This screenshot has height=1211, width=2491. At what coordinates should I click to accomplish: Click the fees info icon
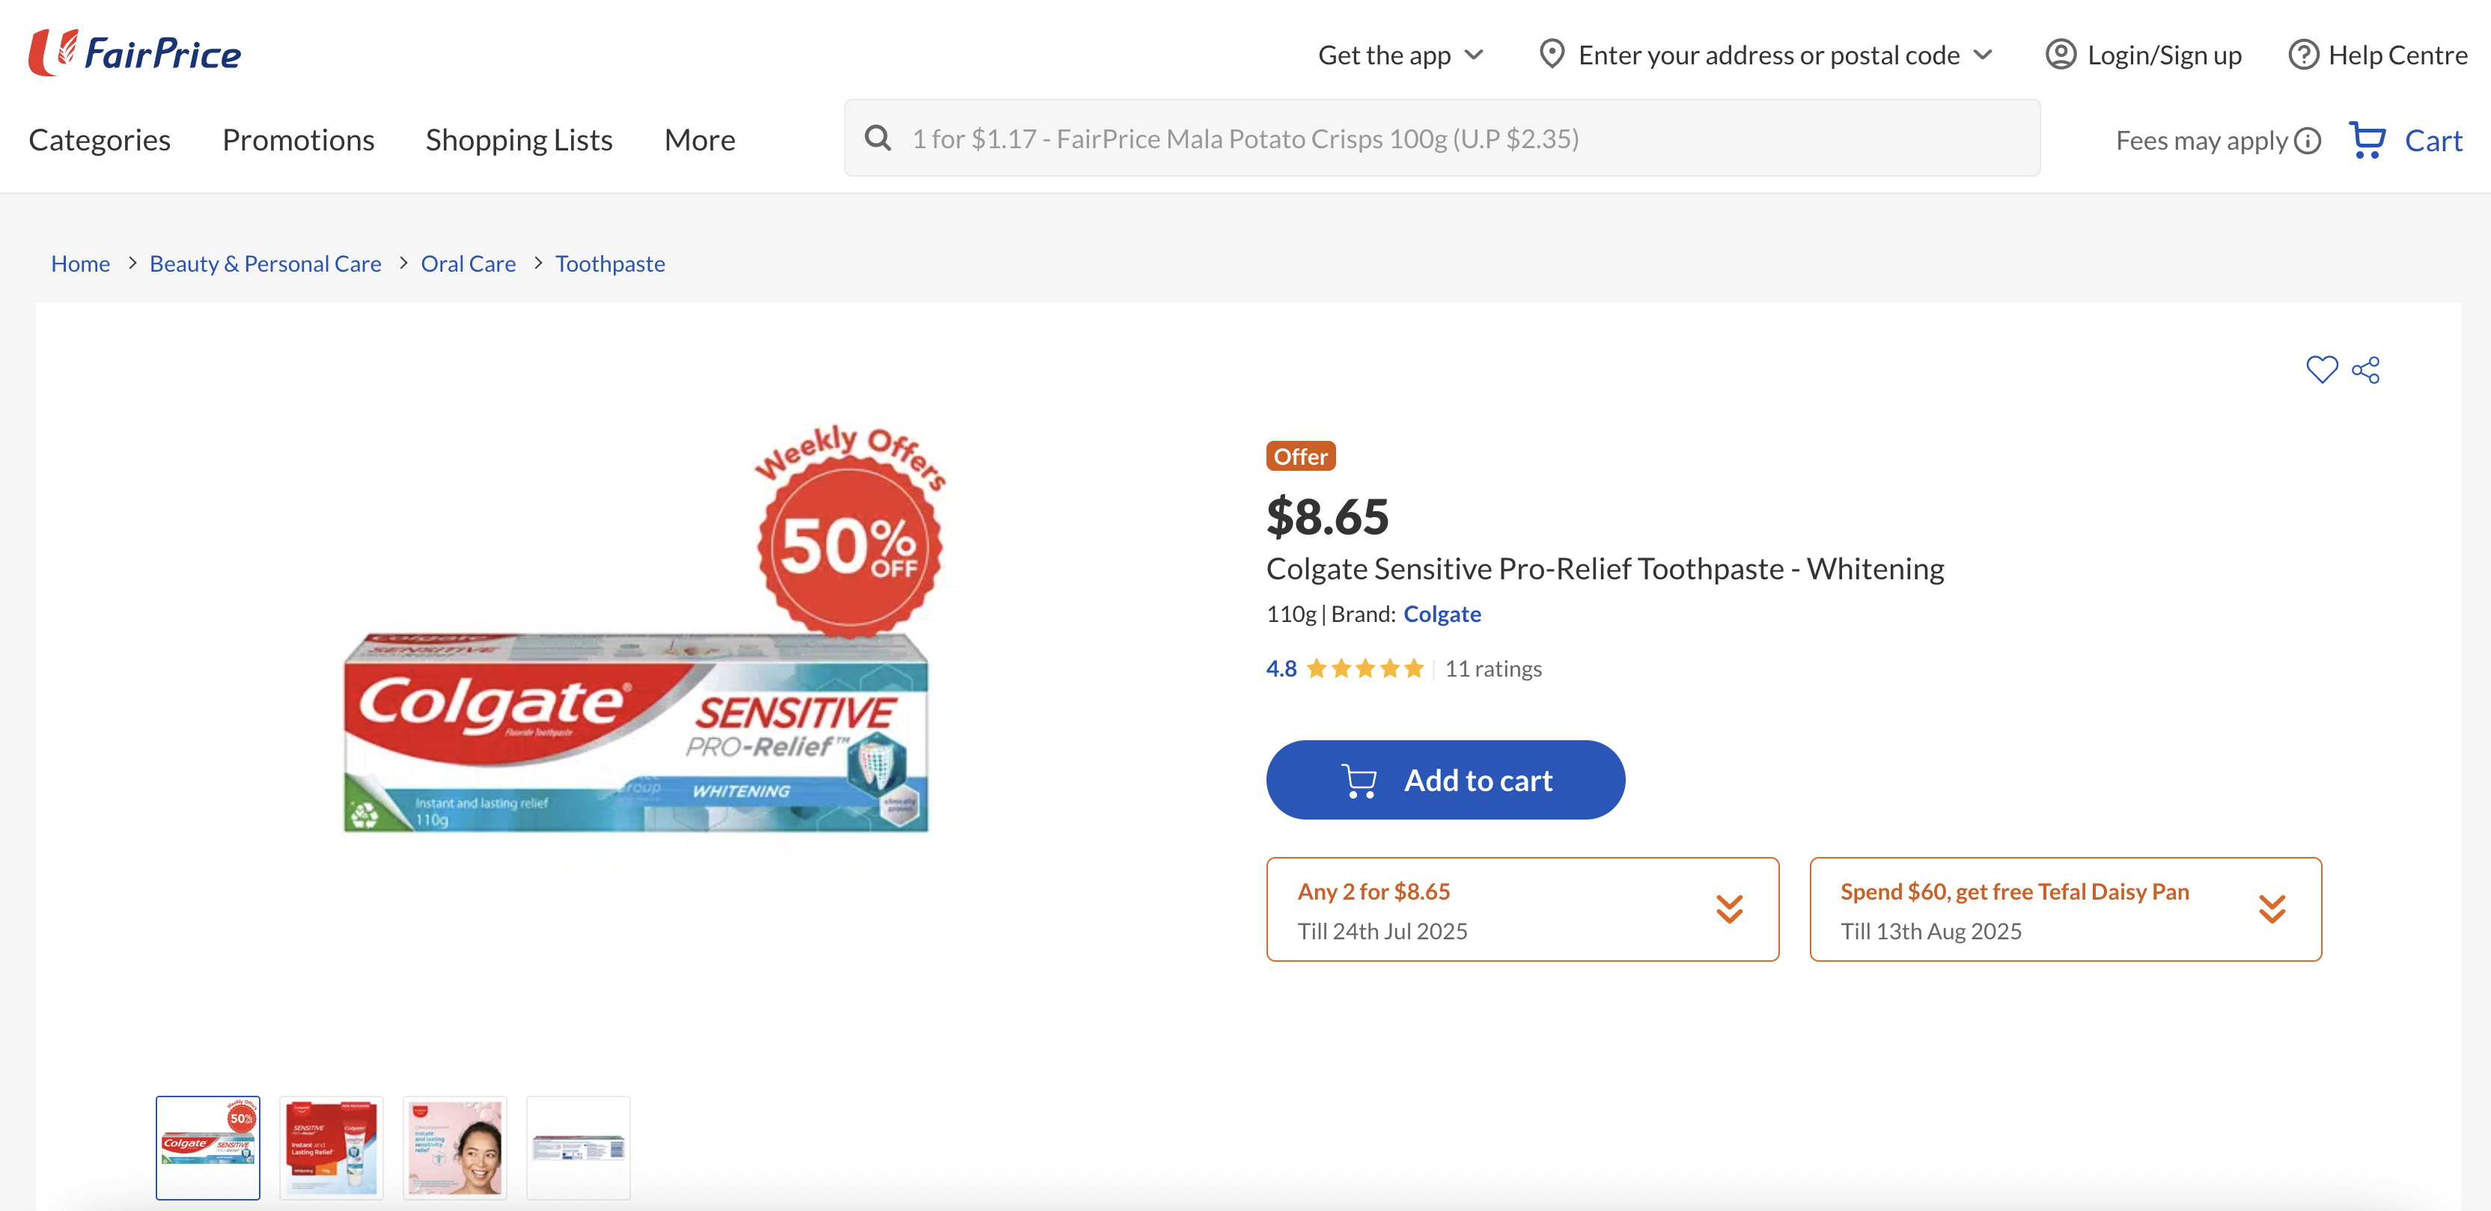pyautogui.click(x=2308, y=141)
